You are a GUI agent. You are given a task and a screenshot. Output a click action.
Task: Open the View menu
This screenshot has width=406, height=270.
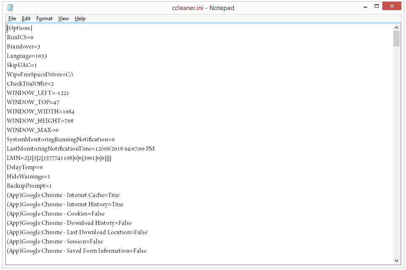[x=63, y=19]
